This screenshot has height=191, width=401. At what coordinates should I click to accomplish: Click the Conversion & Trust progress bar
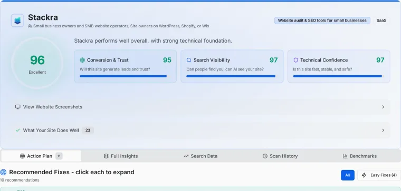[126, 76]
